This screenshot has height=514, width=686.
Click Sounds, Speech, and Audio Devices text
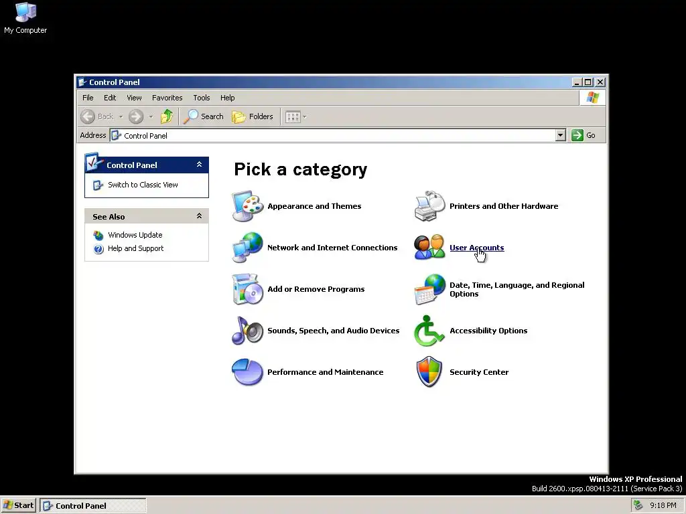[334, 331]
